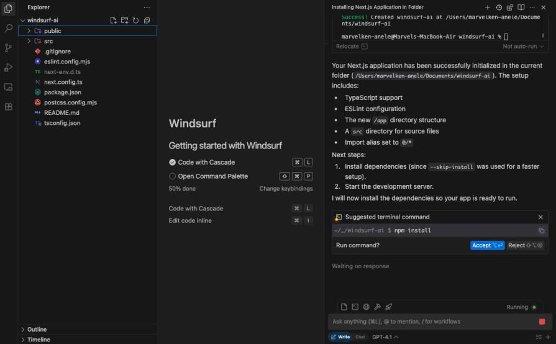Click Change keybindings link

[x=286, y=189]
